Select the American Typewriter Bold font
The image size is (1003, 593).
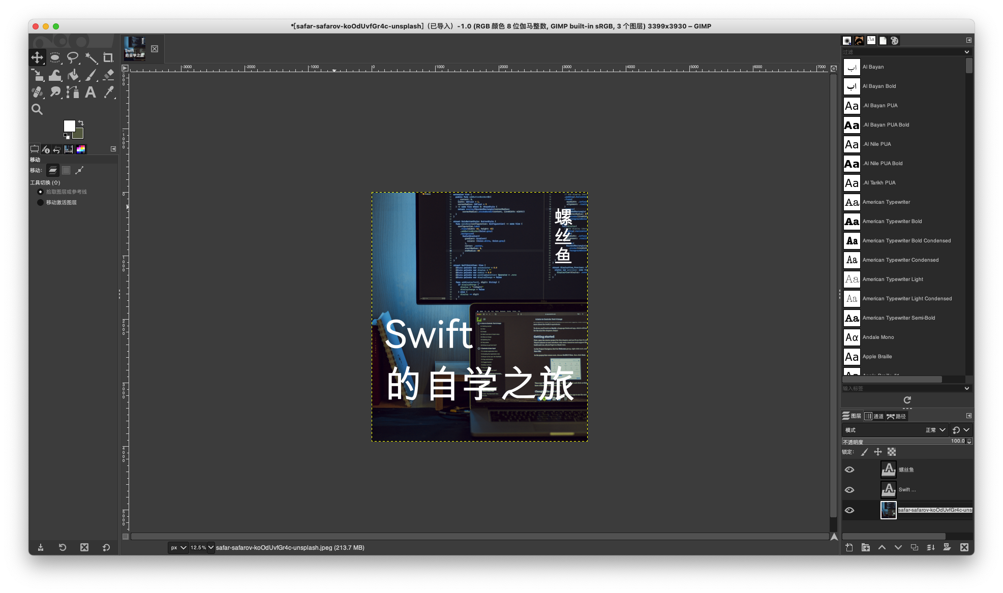pyautogui.click(x=904, y=222)
